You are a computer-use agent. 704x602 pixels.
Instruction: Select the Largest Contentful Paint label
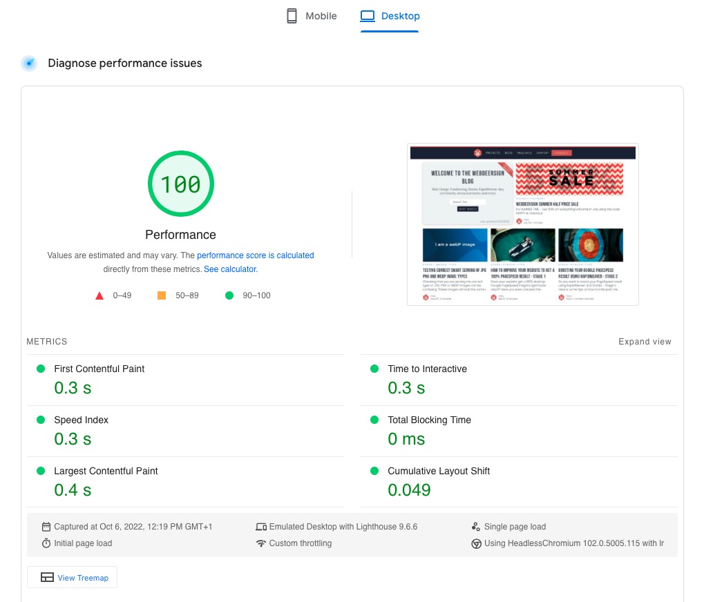click(x=106, y=471)
